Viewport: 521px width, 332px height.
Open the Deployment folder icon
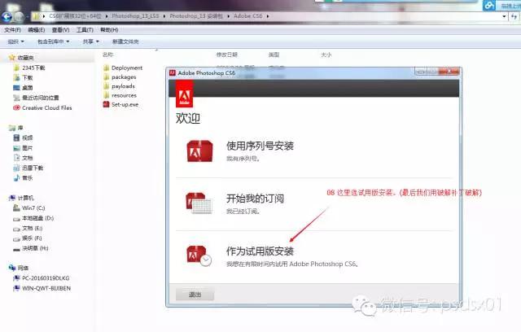coord(107,68)
